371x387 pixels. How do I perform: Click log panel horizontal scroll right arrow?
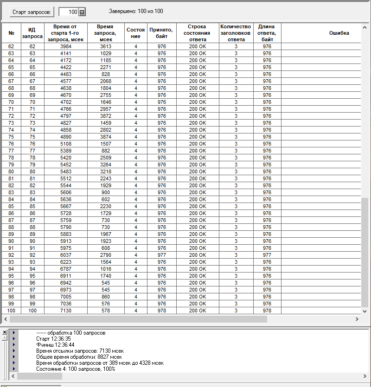click(x=365, y=376)
